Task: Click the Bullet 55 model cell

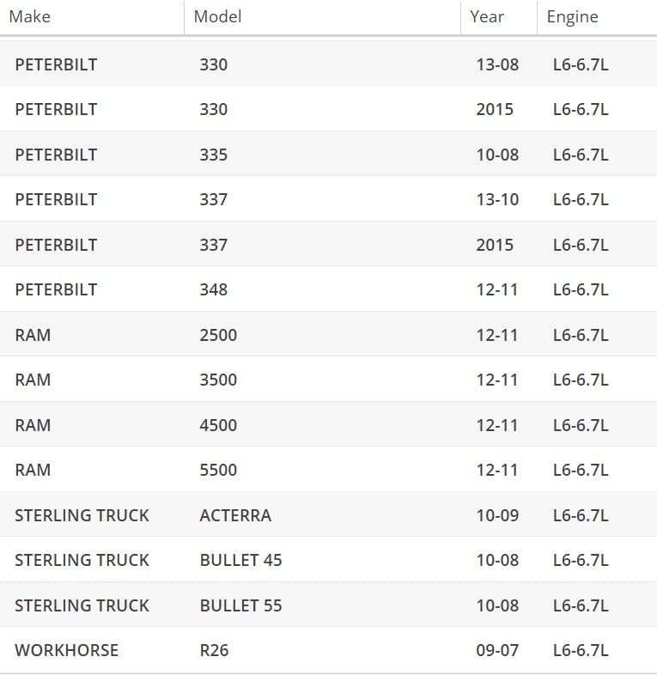Action: pos(240,605)
